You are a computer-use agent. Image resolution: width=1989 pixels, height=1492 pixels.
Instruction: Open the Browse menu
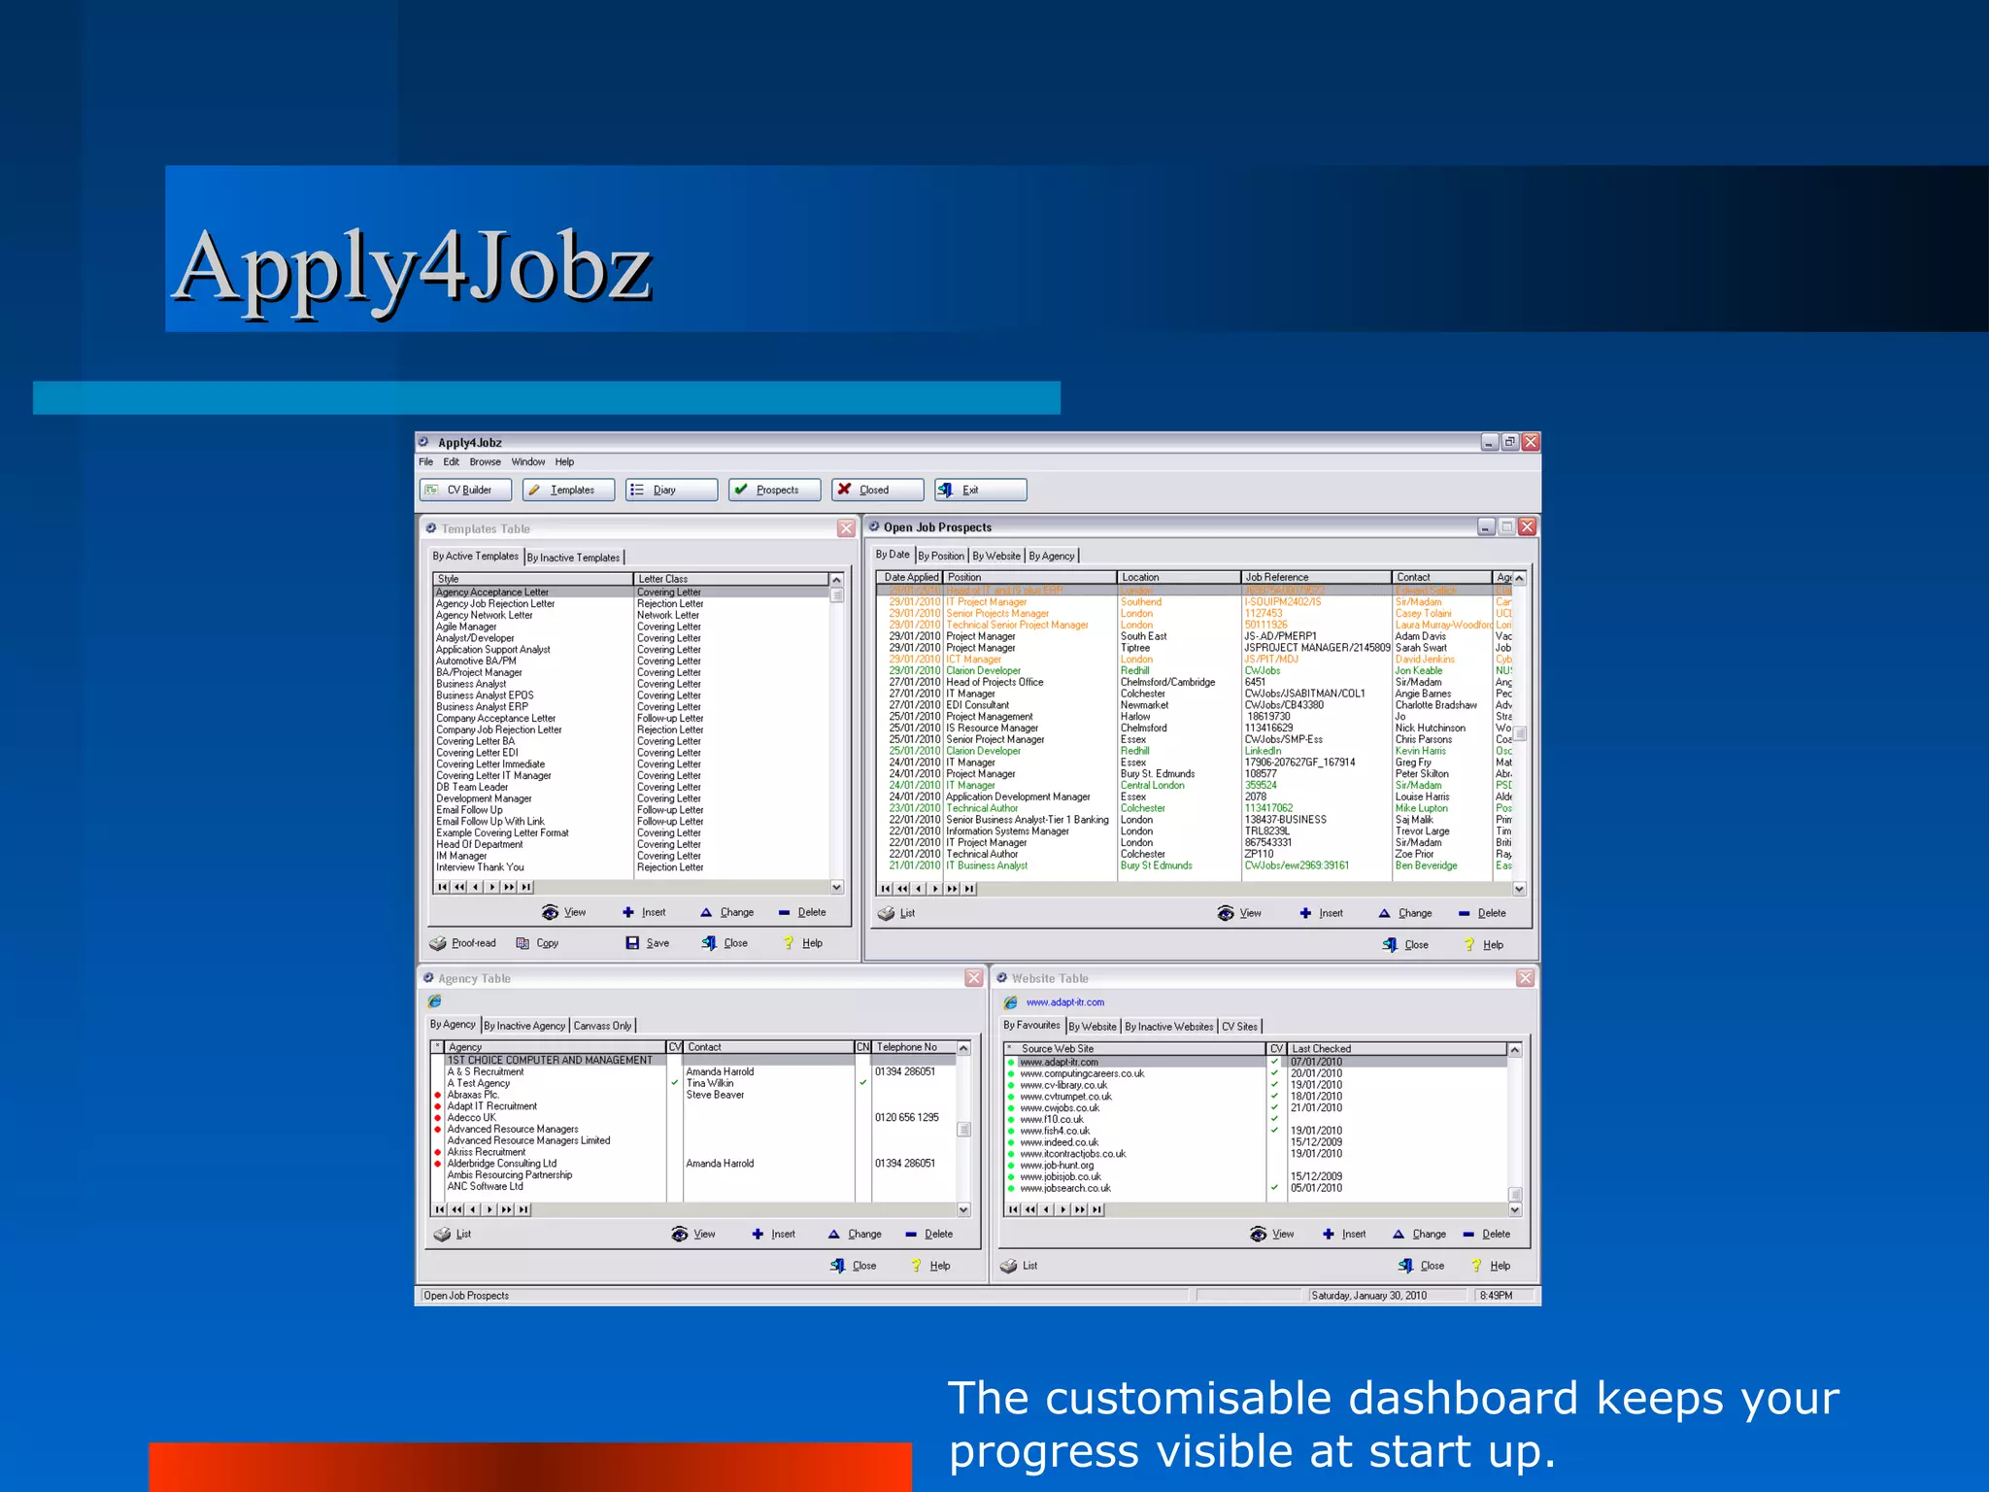[x=486, y=462]
